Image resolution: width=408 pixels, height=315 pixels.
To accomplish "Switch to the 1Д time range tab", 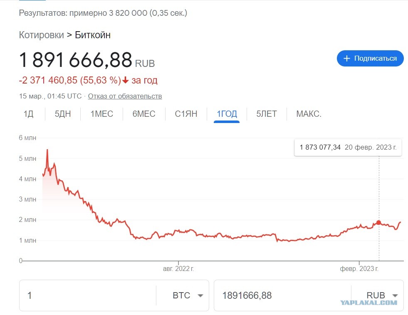I will pyautogui.click(x=28, y=114).
